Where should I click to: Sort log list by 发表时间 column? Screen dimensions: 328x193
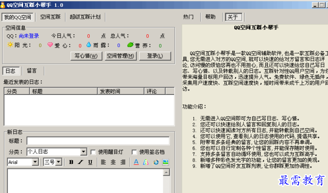pyautogui.click(x=121, y=91)
